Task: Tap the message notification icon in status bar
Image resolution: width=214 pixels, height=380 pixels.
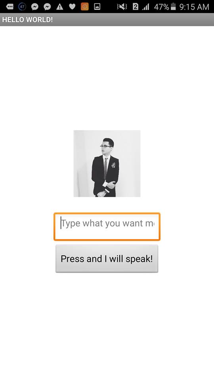Action: tap(10, 7)
